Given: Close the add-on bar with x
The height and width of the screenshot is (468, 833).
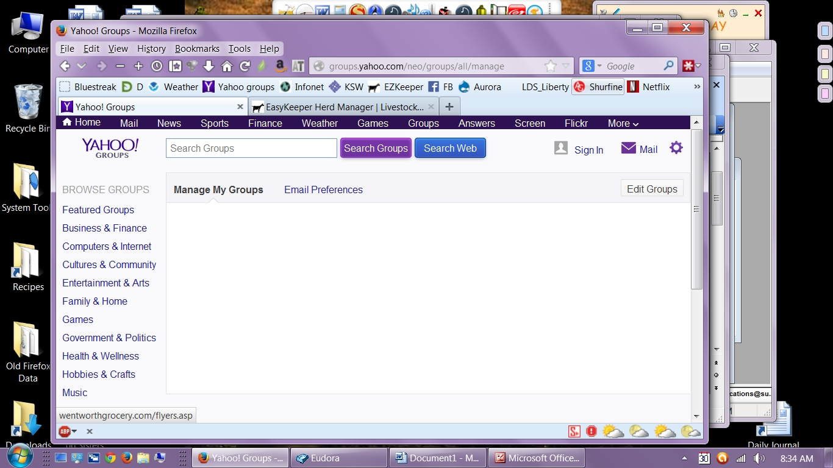Looking at the screenshot, I should coord(89,431).
